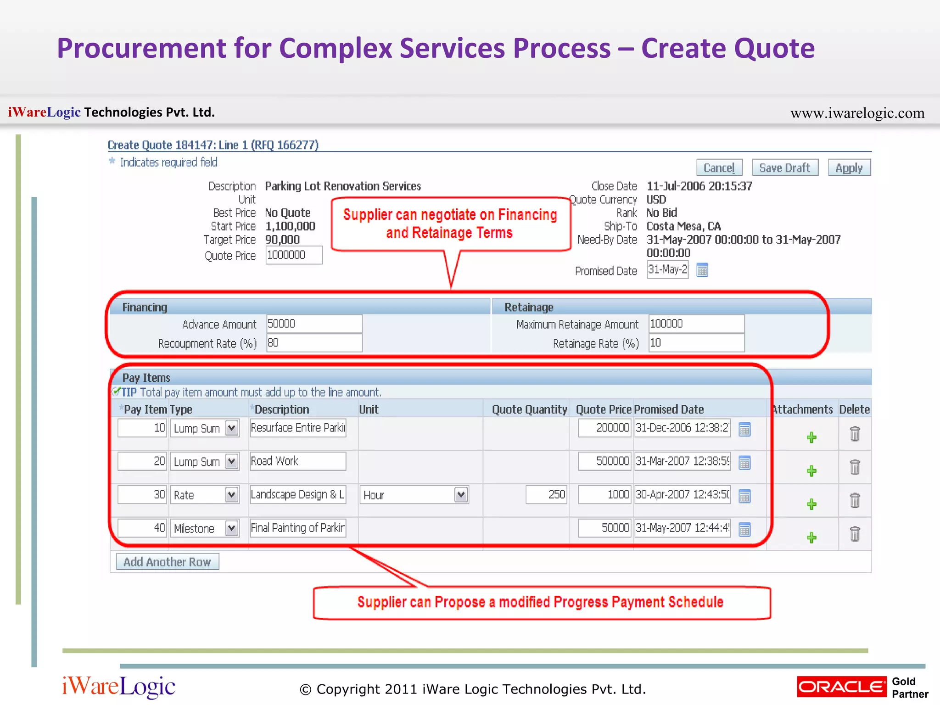Click description field Resurface Entire Parking
940x705 pixels.
point(298,428)
